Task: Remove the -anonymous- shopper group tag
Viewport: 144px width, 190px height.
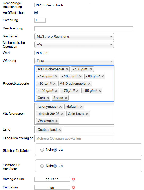Action: coord(60,107)
